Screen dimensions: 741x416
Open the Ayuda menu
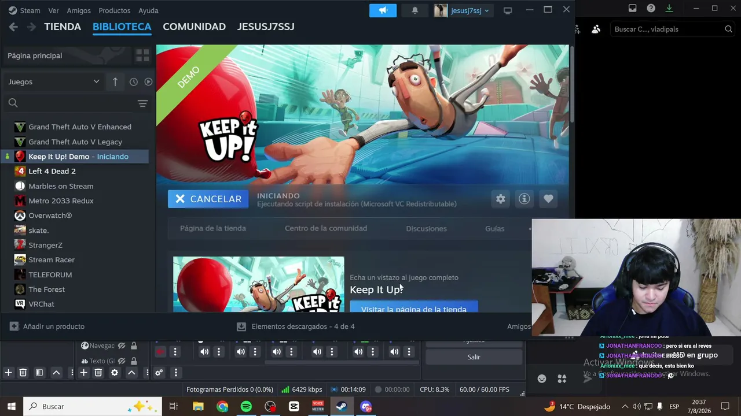tap(148, 10)
